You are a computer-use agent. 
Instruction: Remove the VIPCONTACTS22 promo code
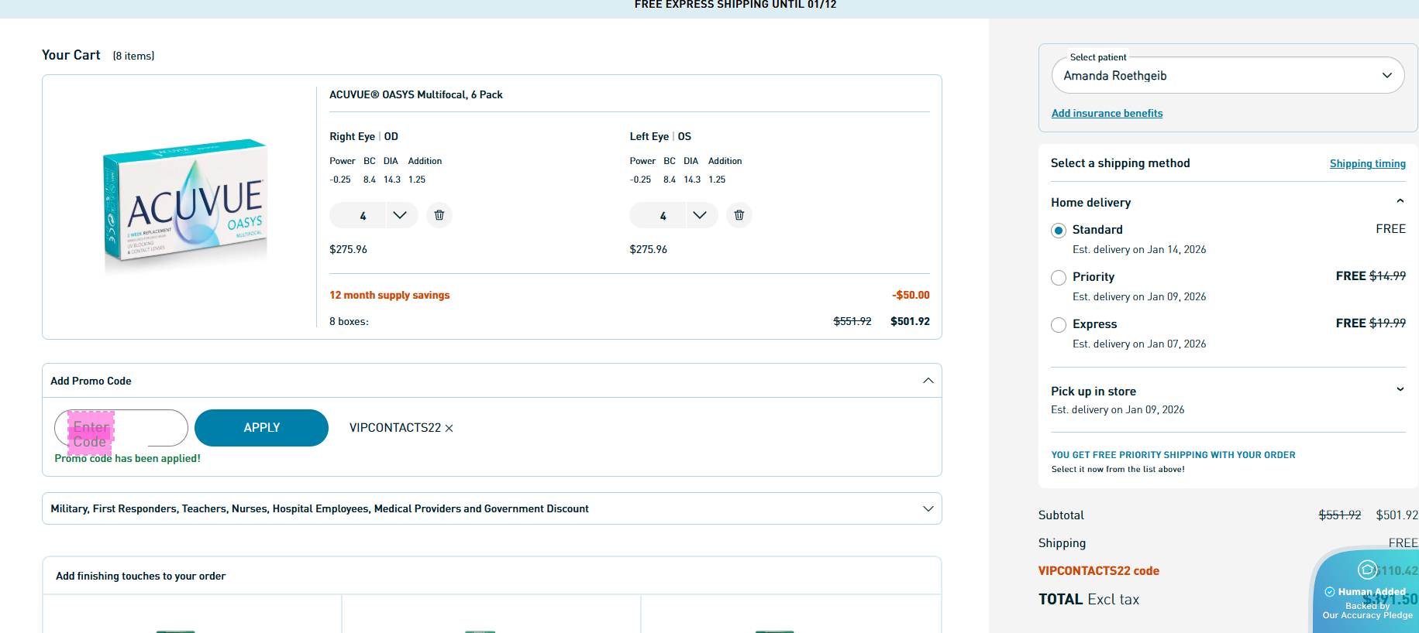[449, 428]
